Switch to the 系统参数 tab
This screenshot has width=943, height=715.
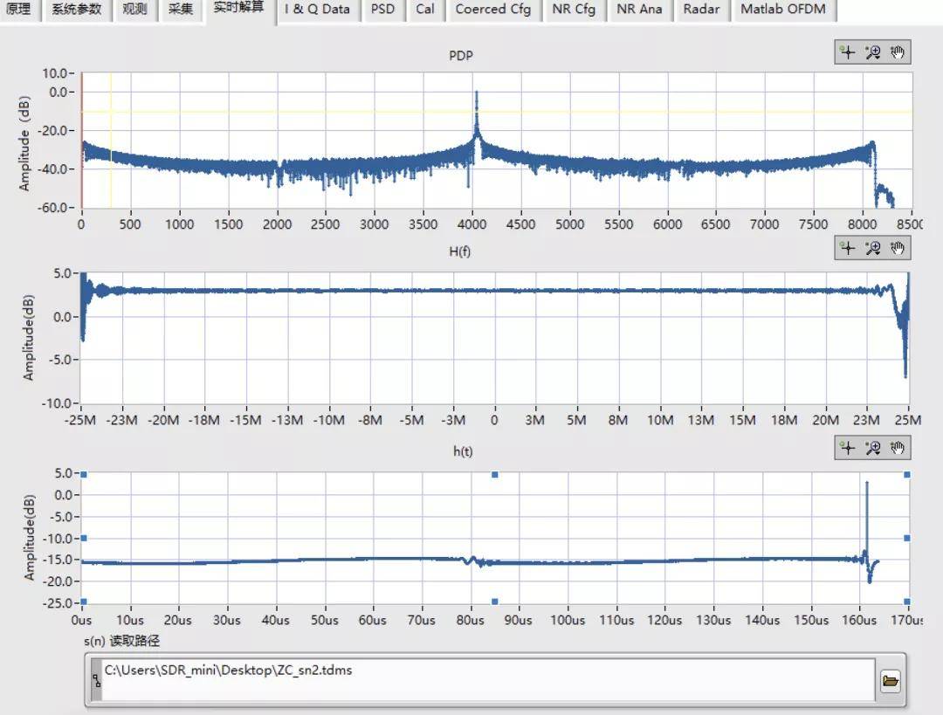[x=76, y=10]
